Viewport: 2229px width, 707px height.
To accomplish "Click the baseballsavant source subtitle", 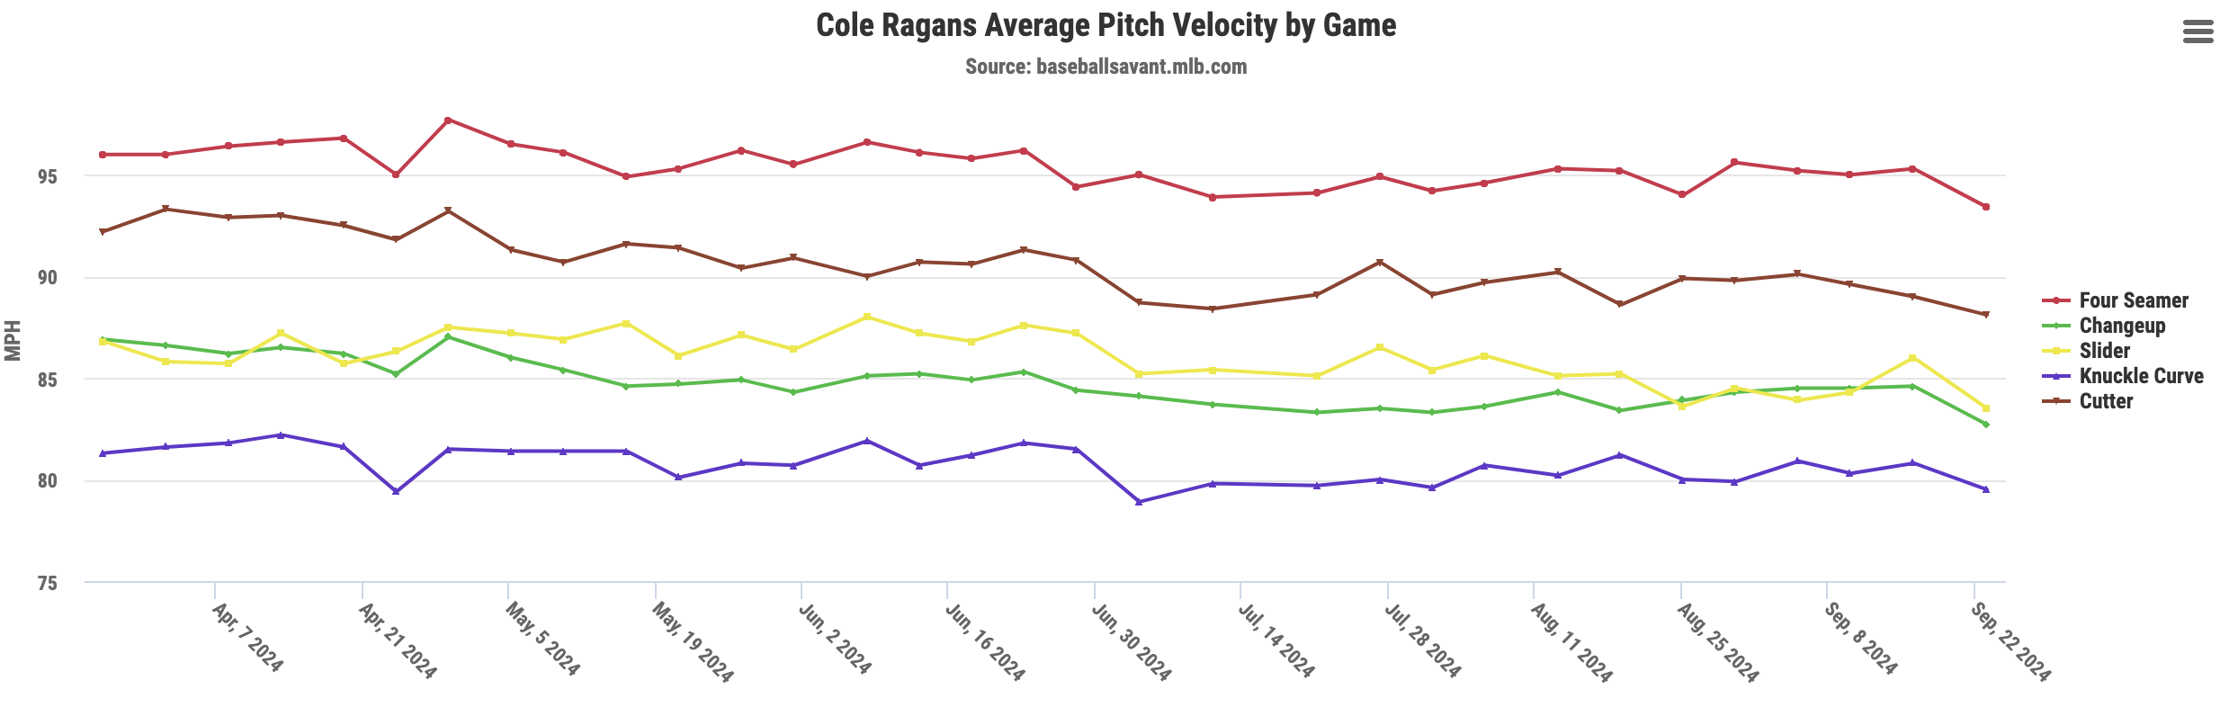I will (1106, 67).
